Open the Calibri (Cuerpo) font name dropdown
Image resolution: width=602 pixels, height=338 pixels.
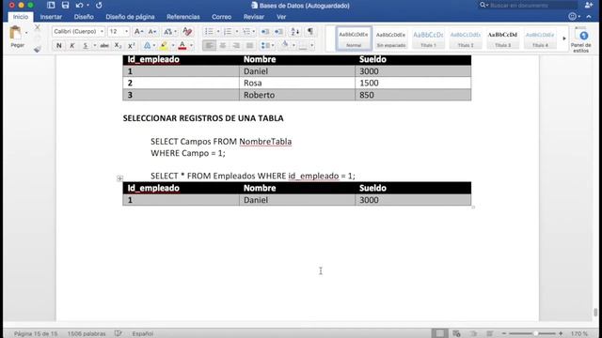(x=103, y=31)
